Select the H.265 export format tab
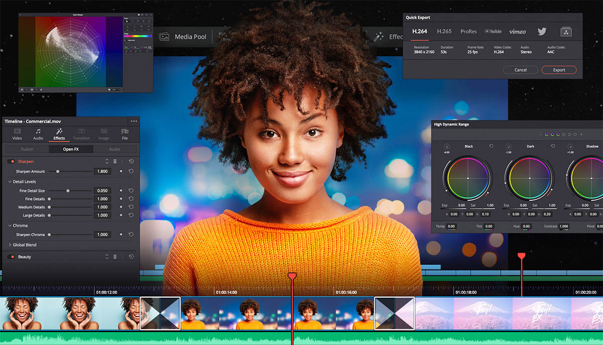 click(x=444, y=31)
